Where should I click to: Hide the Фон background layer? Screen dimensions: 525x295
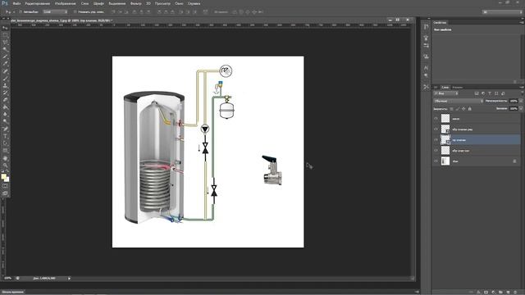[436, 161]
